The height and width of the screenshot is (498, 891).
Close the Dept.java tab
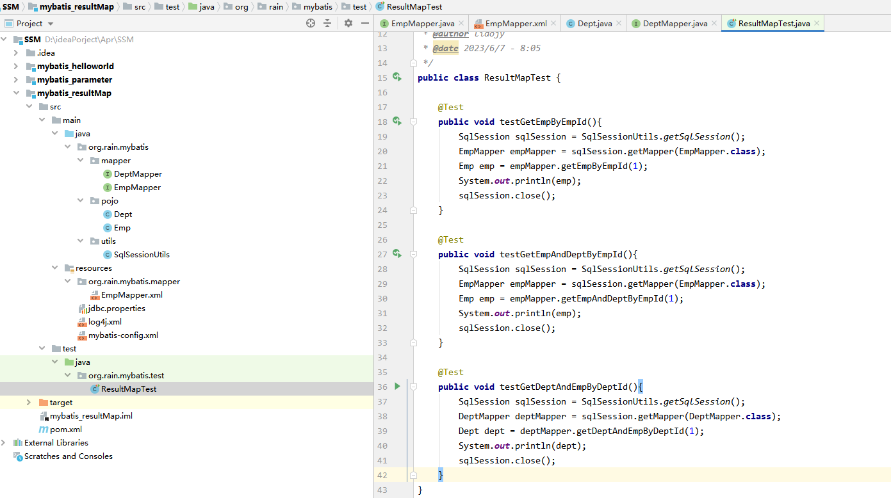point(619,24)
